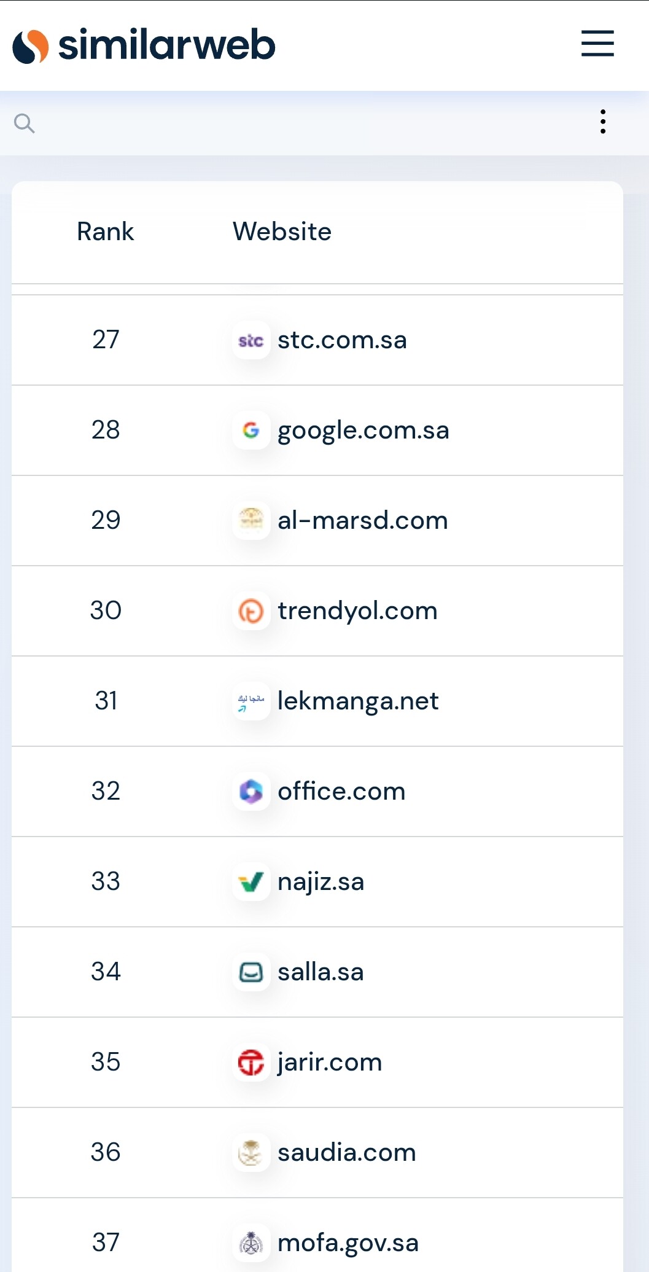
Task: Click the jarir.com red icon
Action: coord(251,1063)
